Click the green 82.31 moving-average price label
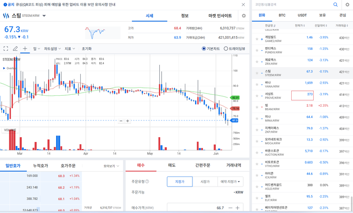This screenshot has height=213, width=353. (235, 97)
